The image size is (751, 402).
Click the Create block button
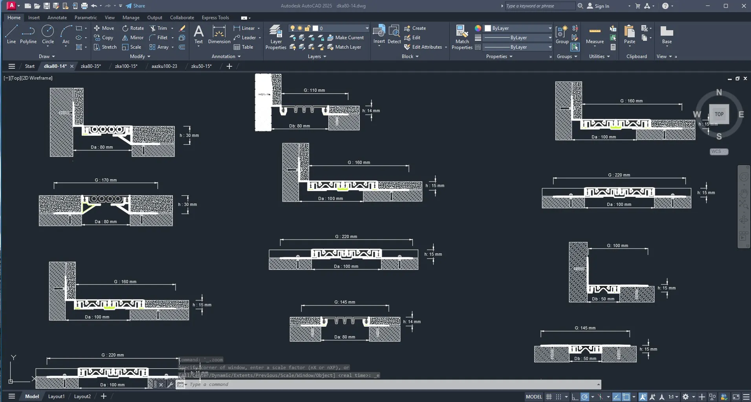415,28
